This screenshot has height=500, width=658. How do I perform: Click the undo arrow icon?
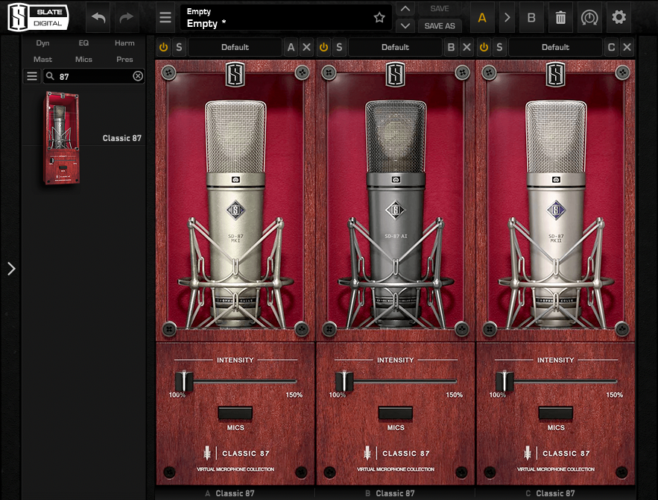pyautogui.click(x=98, y=17)
